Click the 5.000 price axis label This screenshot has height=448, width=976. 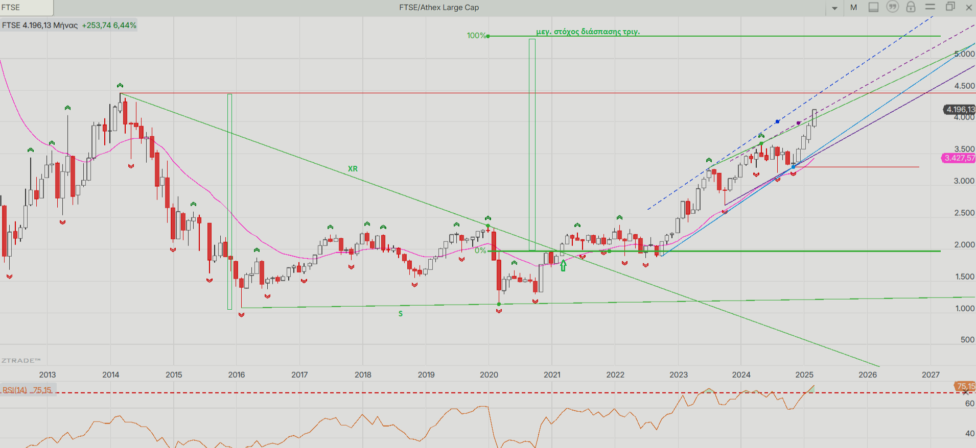[964, 54]
